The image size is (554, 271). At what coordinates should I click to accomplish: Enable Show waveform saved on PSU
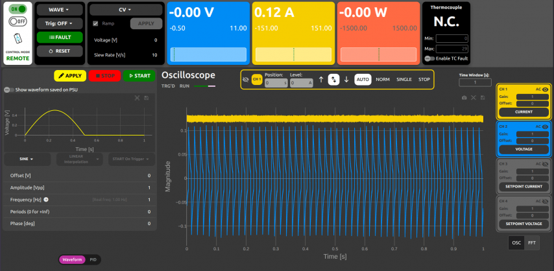click(9, 90)
